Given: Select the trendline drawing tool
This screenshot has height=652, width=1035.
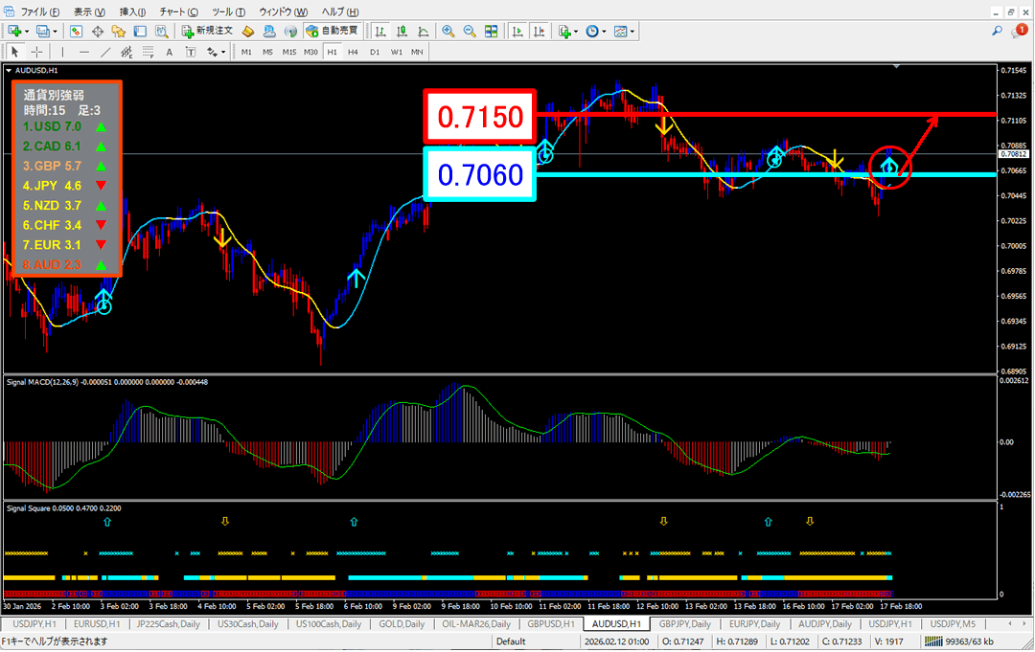Looking at the screenshot, I should tap(106, 52).
